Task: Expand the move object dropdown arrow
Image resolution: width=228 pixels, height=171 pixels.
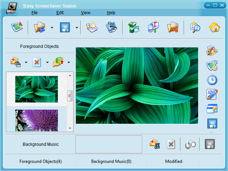Action: tap(69, 62)
